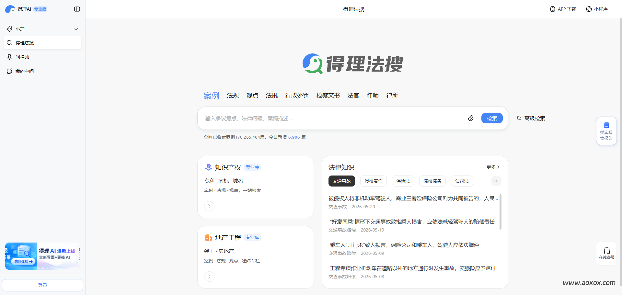Open the 小程序 link
This screenshot has height=295, width=622.
click(x=597, y=9)
